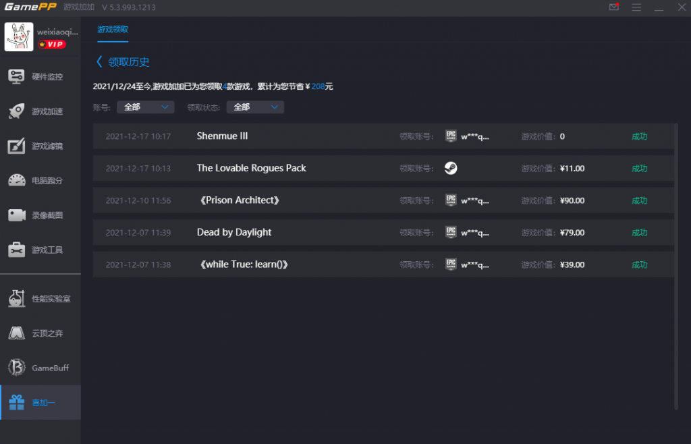
Task: Open 游戏滤镜 filter icon
Action: [17, 146]
